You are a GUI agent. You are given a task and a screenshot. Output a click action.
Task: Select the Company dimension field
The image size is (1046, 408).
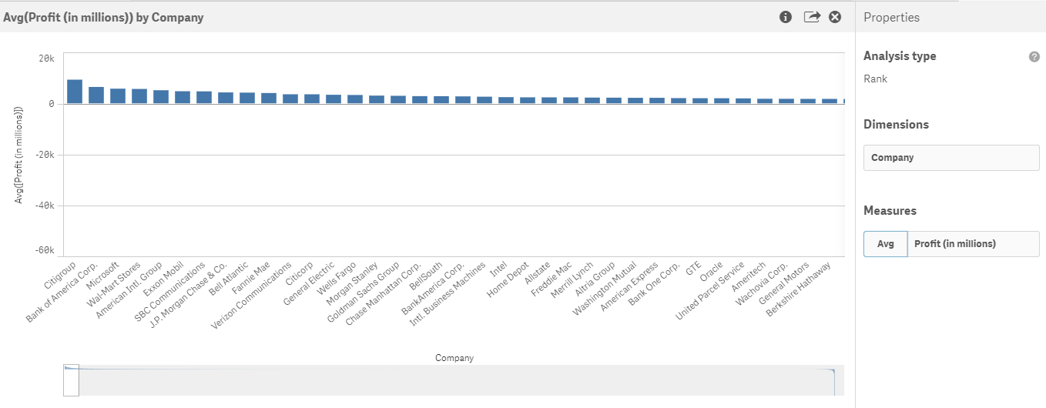pos(951,158)
